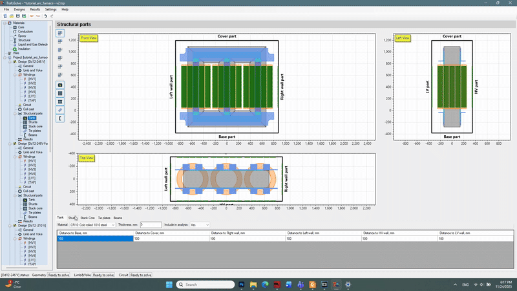Click the Distance to Cover value cell
This screenshot has width=517, height=291.
(x=171, y=239)
